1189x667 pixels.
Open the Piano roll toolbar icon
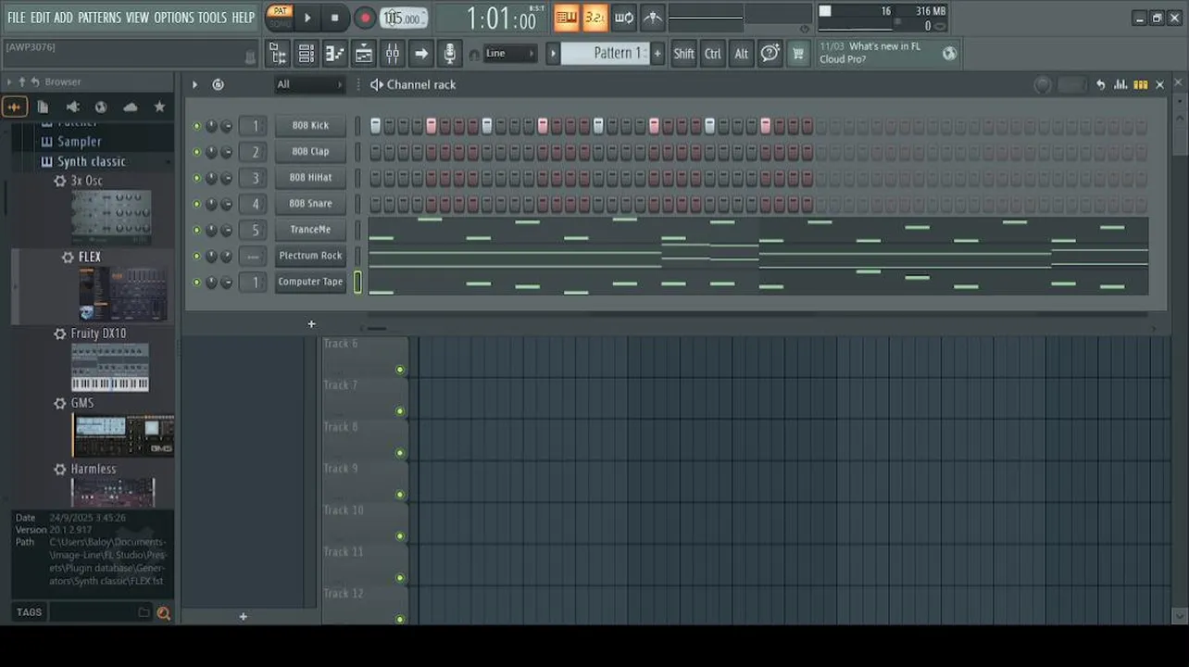tap(334, 54)
